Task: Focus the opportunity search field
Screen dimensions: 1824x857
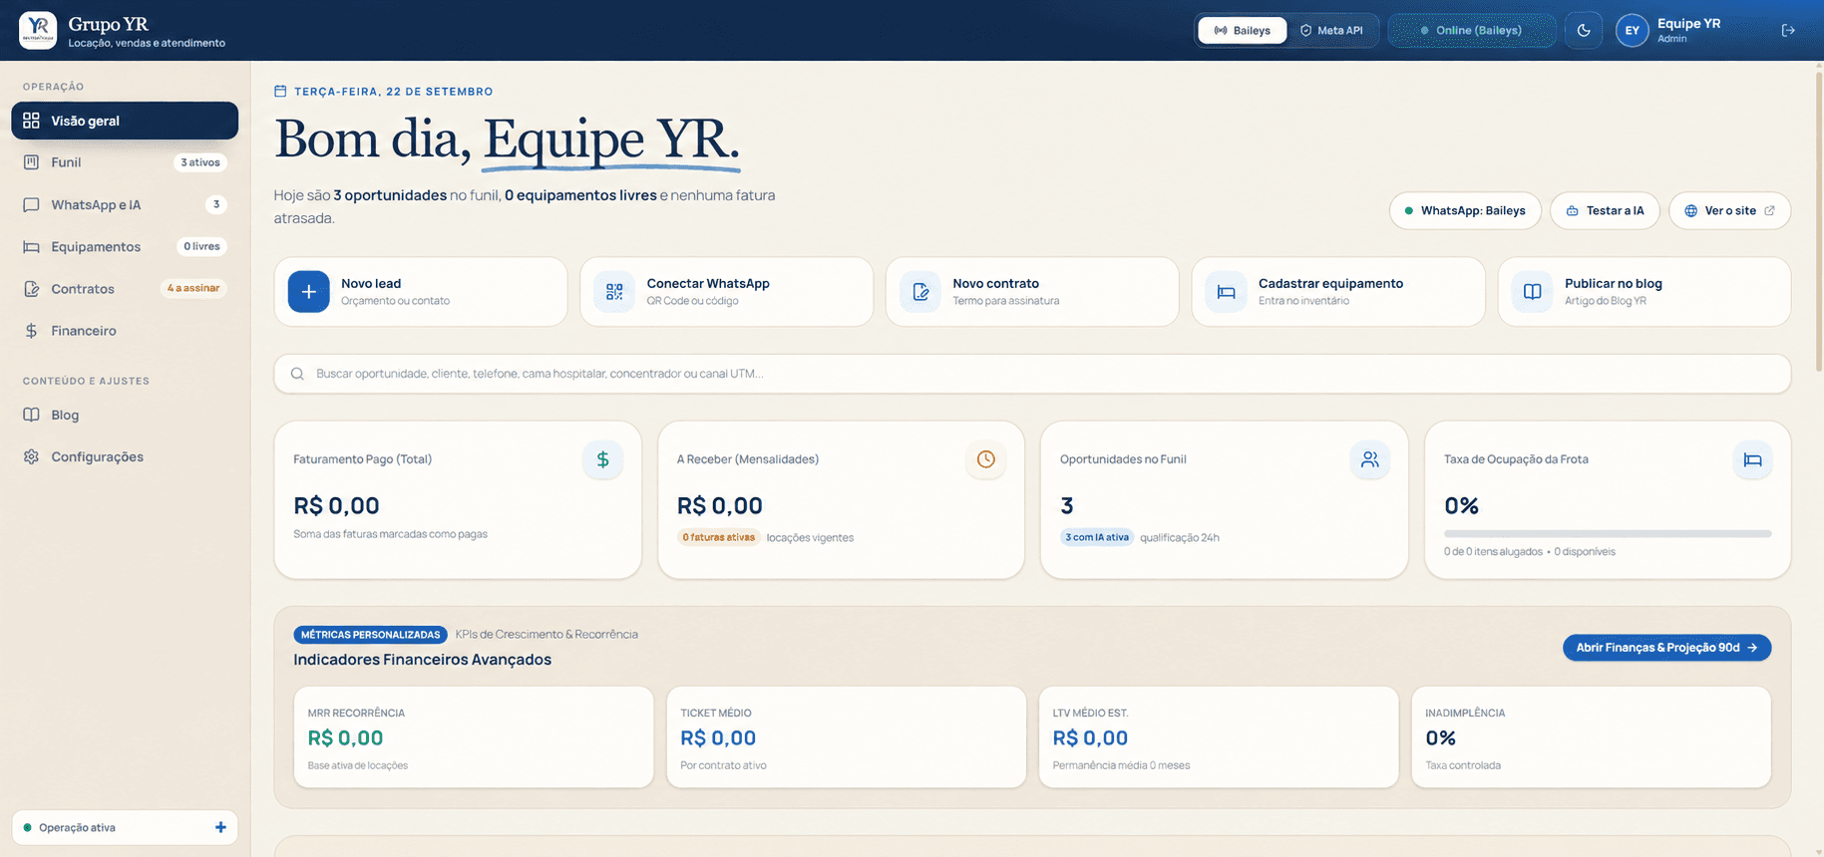Action: pyautogui.click(x=1032, y=374)
